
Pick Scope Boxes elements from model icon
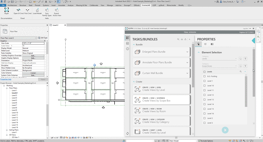[240, 66]
